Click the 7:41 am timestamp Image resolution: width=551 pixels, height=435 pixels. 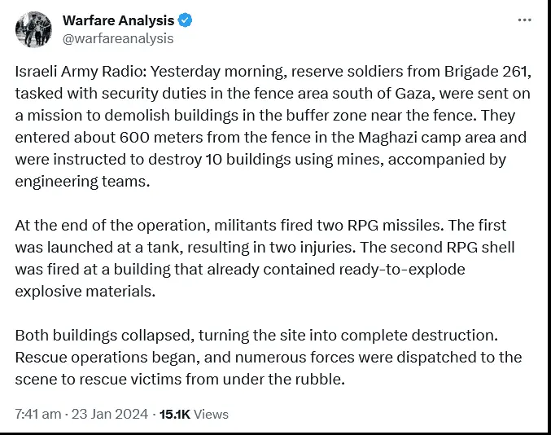click(x=37, y=414)
